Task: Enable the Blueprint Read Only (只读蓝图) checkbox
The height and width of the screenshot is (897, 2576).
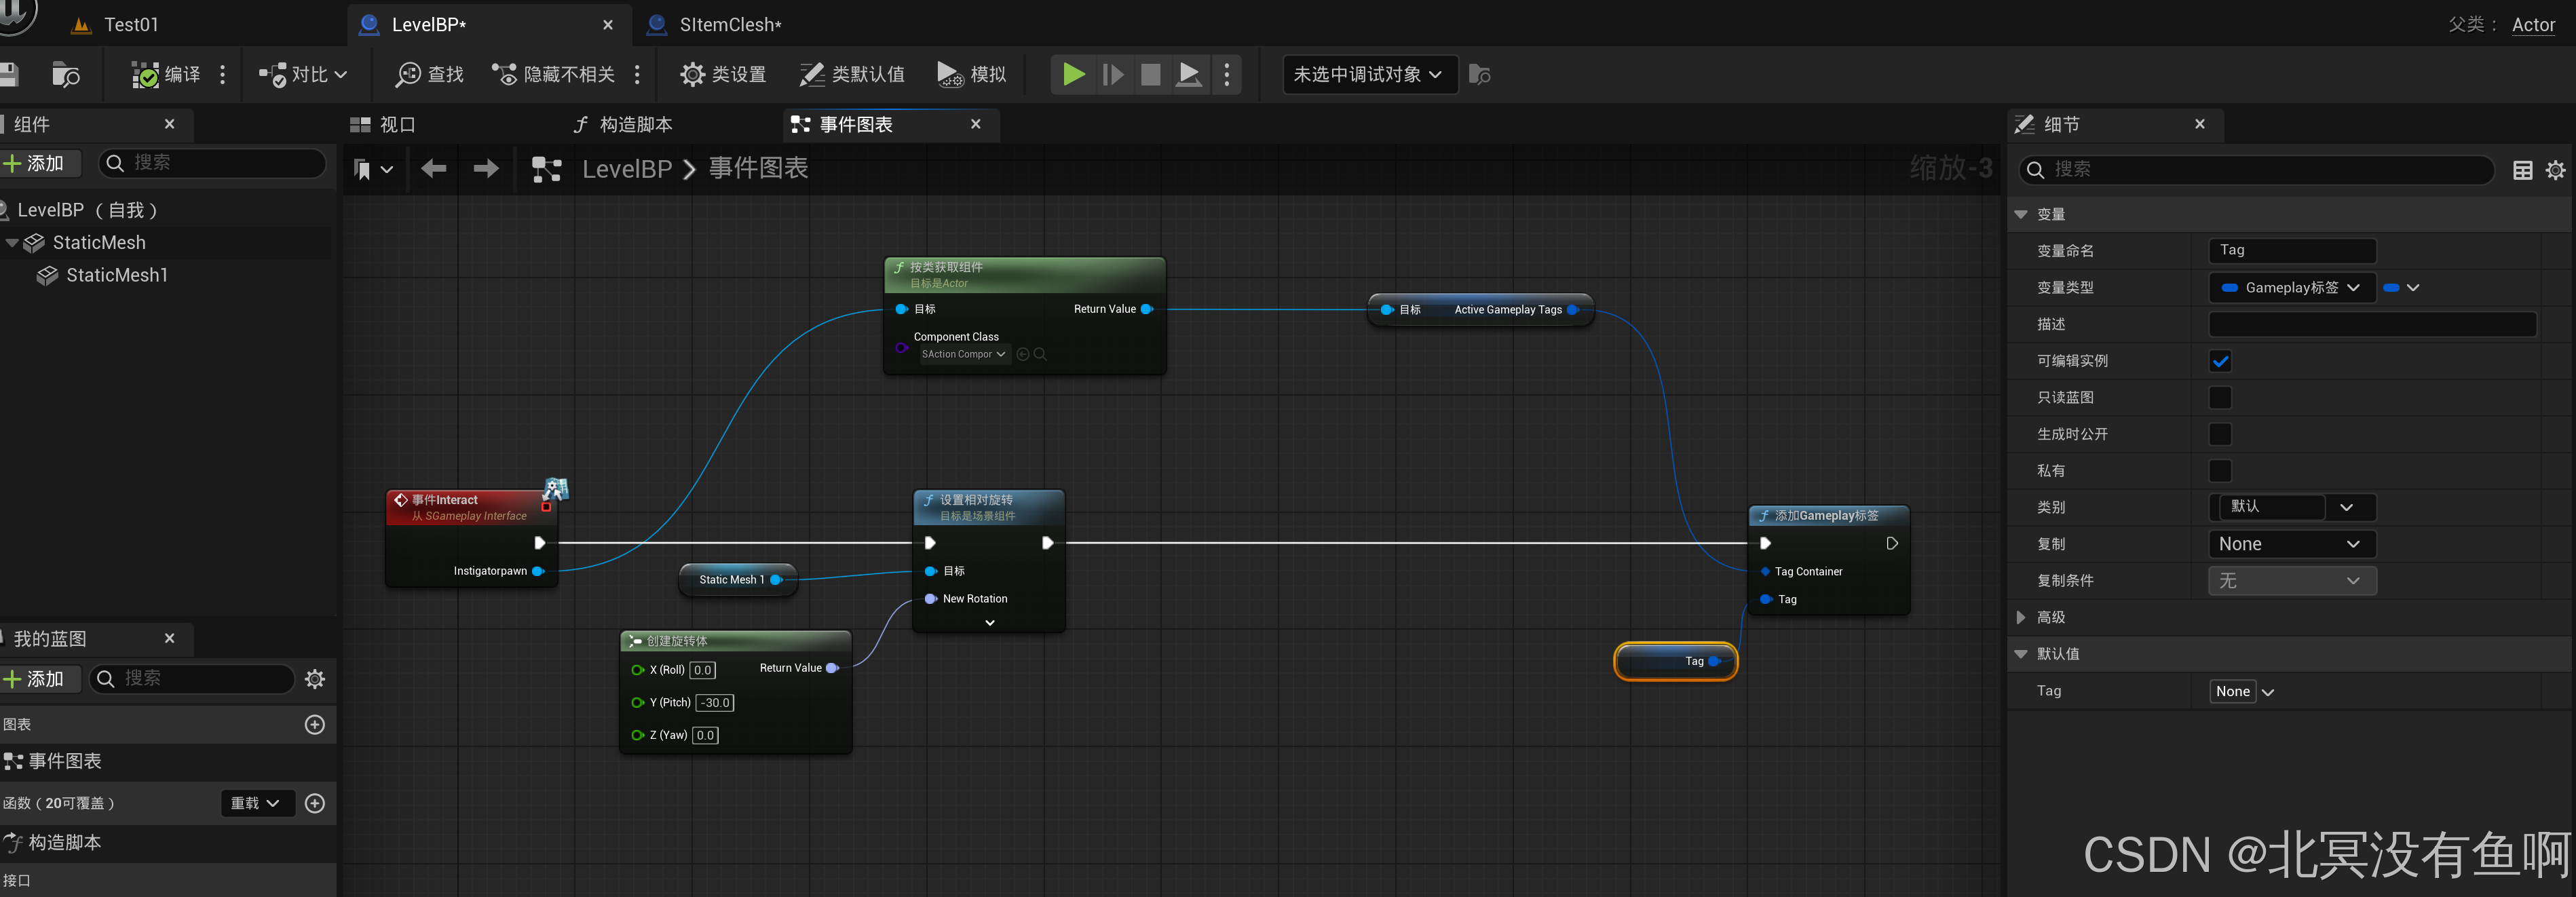Action: coord(2219,398)
